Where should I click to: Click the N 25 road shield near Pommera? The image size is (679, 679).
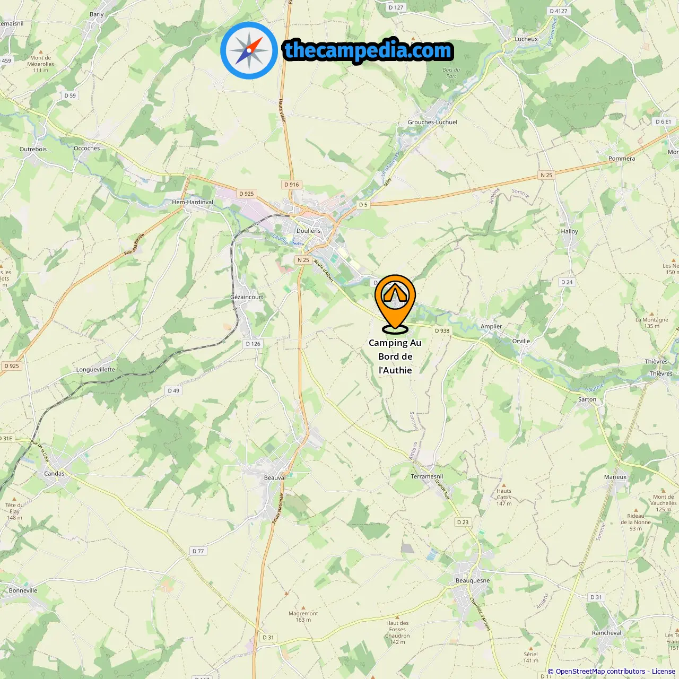tap(546, 175)
